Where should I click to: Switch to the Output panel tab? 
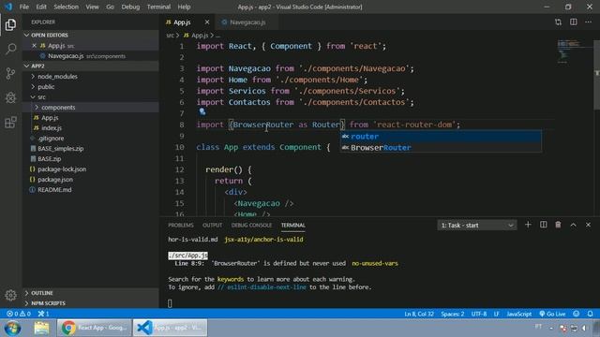[213, 225]
